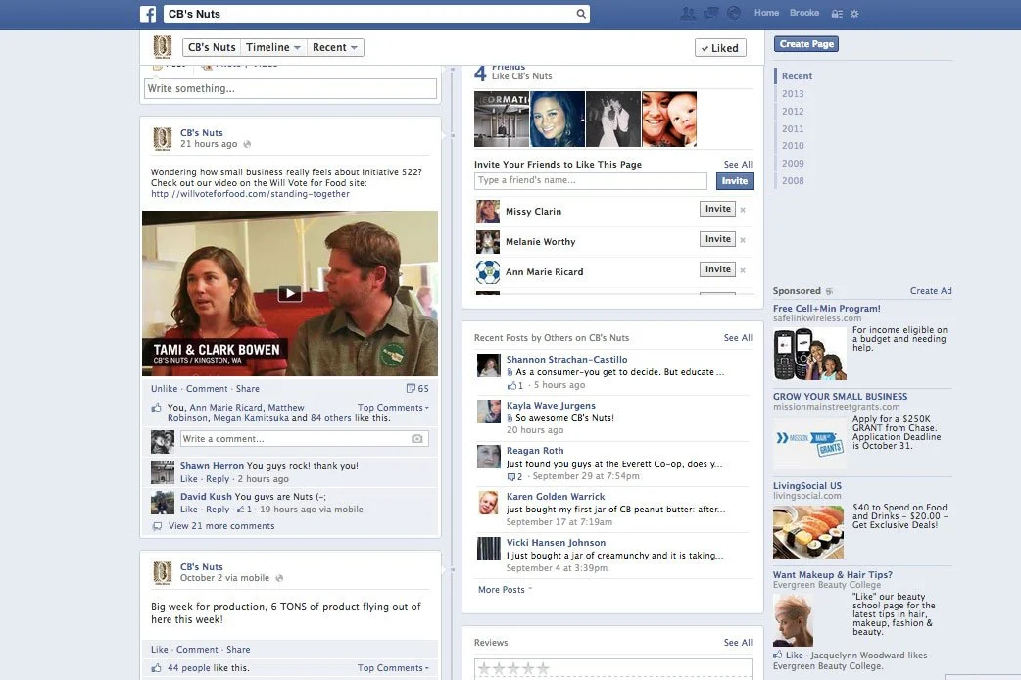Click Reply under Shawn Herron's comment
Screen dimensions: 1021x680
[x=218, y=479]
